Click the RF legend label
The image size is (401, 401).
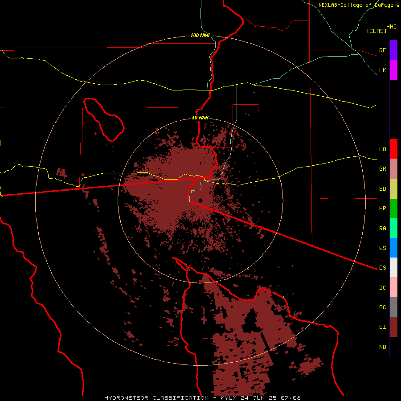point(382,50)
